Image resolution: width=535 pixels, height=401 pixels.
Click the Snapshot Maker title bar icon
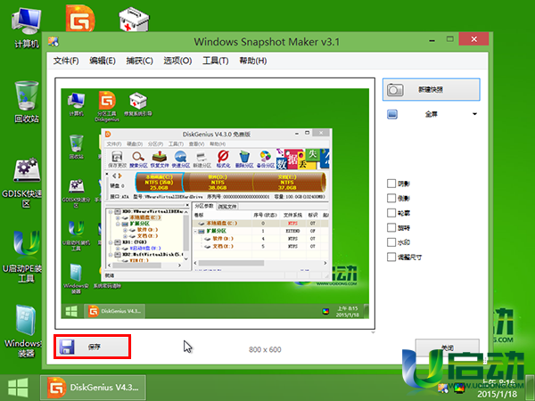[53, 42]
